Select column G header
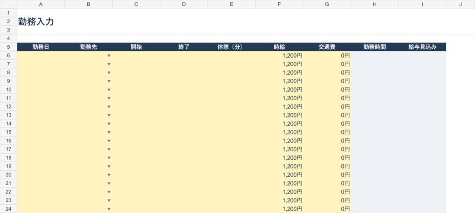 coord(327,4)
